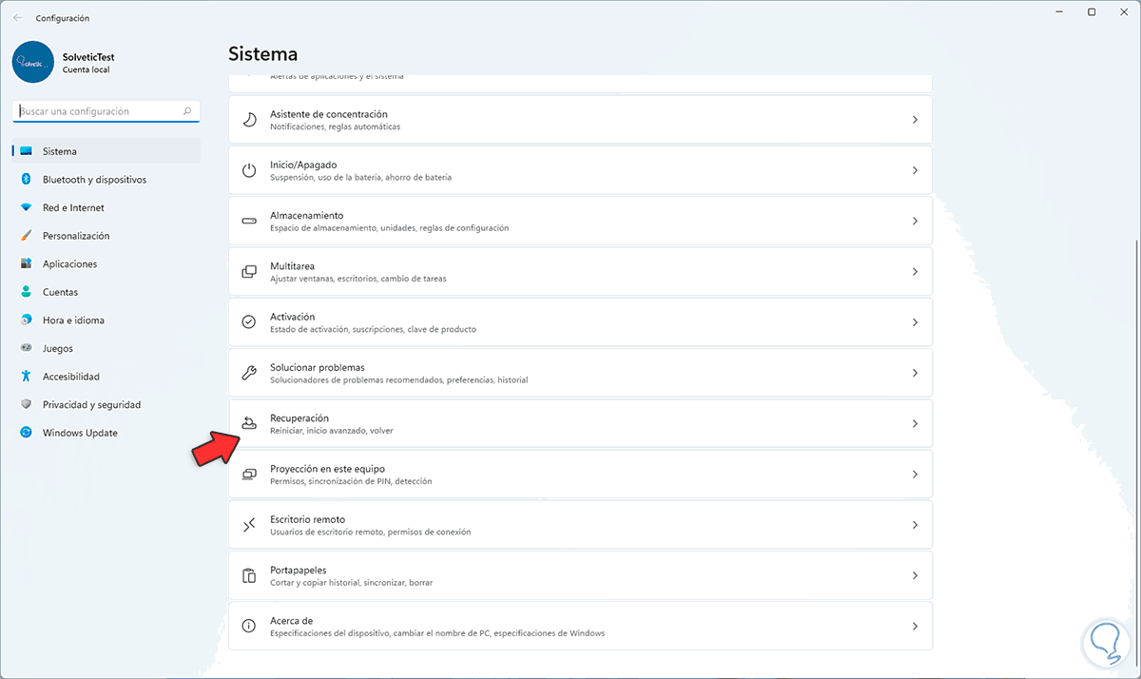Click the back arrow button
Screen dimensions: 1141x679
tap(18, 17)
